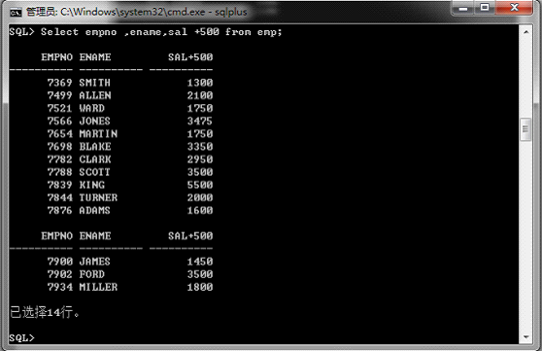Click the scrollbar down arrow
Viewport: 542px width, 351px height.
(x=525, y=336)
